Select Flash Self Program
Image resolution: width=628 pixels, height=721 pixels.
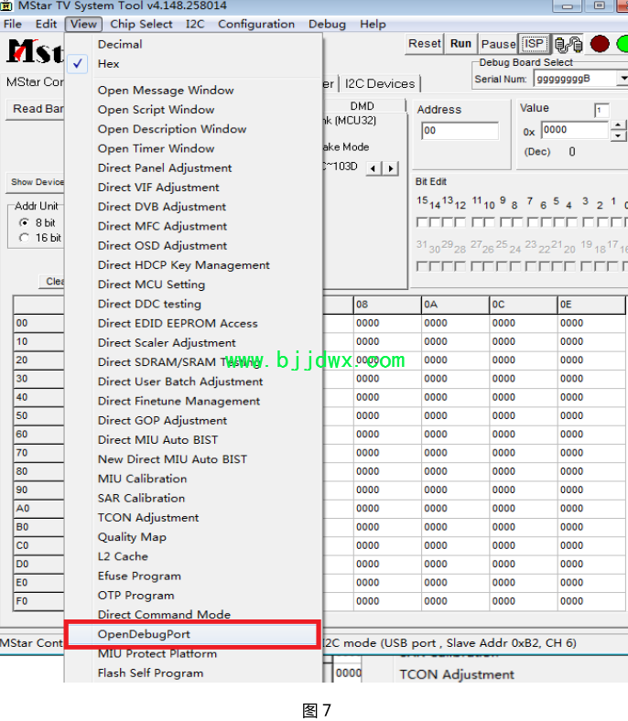pos(193,673)
